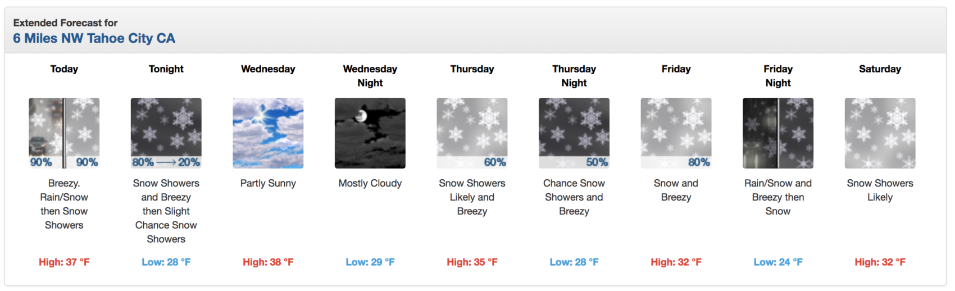Open the Wednesday Night mostly cloudy moon icon

click(370, 133)
